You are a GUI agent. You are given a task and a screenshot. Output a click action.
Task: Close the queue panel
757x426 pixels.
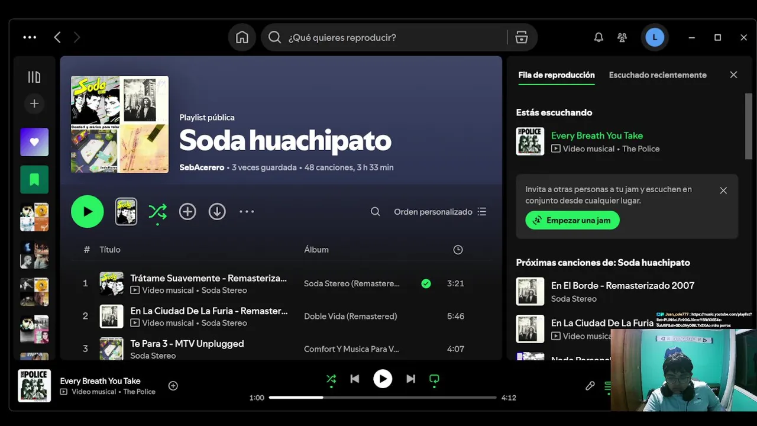pos(733,75)
